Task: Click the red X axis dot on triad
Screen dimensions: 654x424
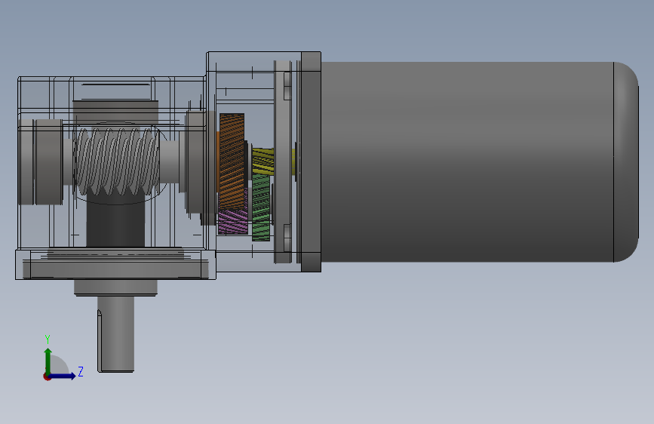Action: pyautogui.click(x=47, y=376)
